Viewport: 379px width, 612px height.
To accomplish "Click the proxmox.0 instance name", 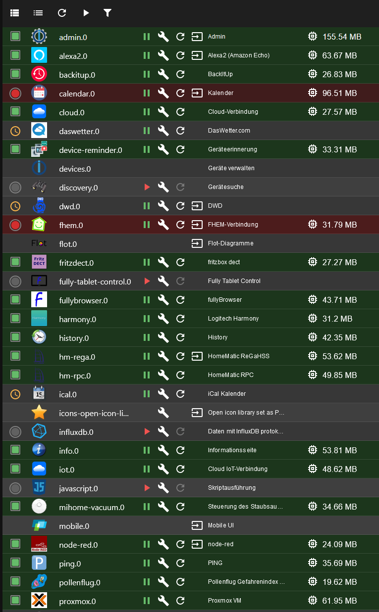I will pyautogui.click(x=77, y=601).
